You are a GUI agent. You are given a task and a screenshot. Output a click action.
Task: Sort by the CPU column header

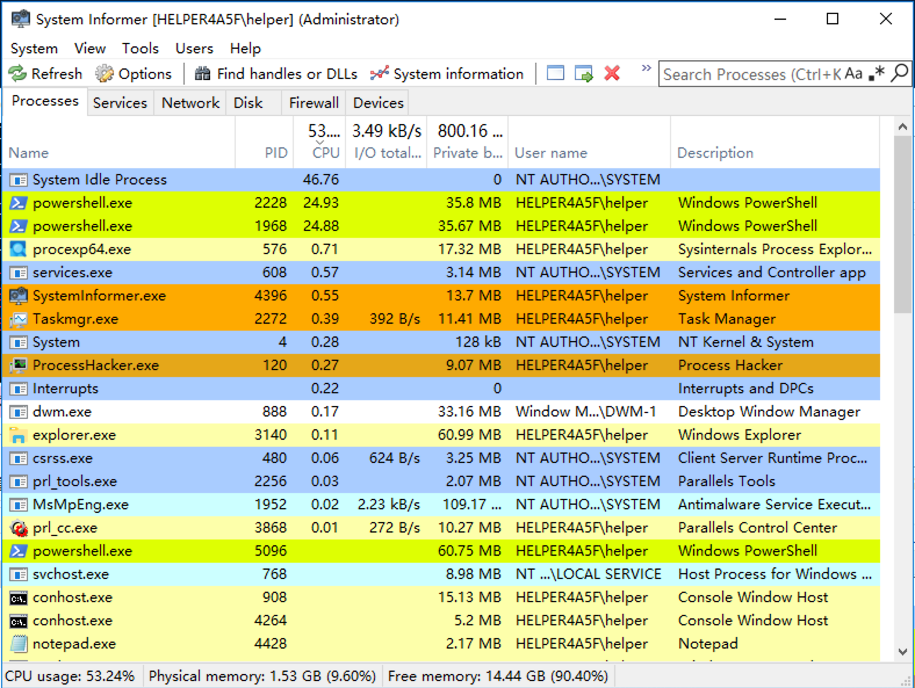(325, 153)
